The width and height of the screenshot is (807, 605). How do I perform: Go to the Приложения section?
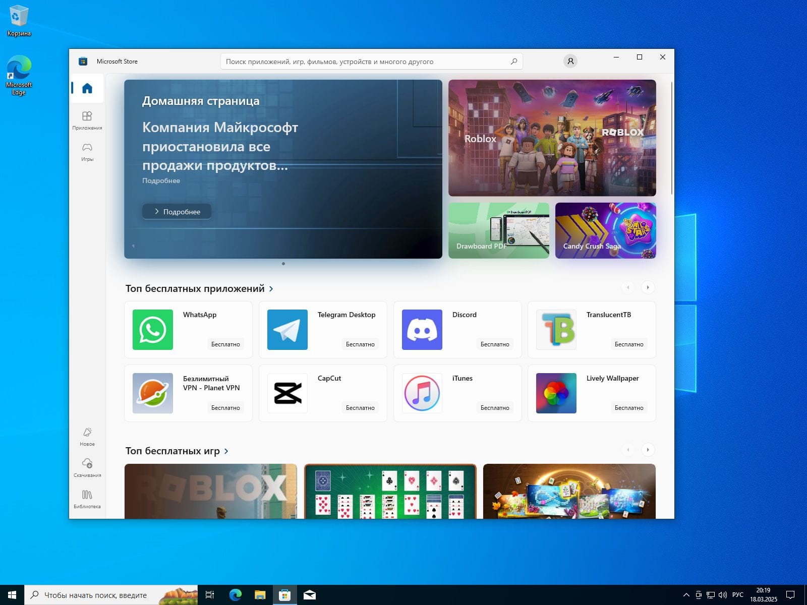[87, 120]
